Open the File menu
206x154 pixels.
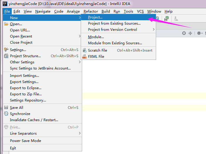[7, 11]
